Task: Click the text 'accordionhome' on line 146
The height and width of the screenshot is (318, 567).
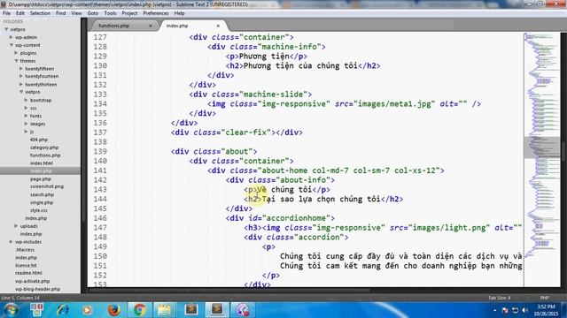Action: 296,218
